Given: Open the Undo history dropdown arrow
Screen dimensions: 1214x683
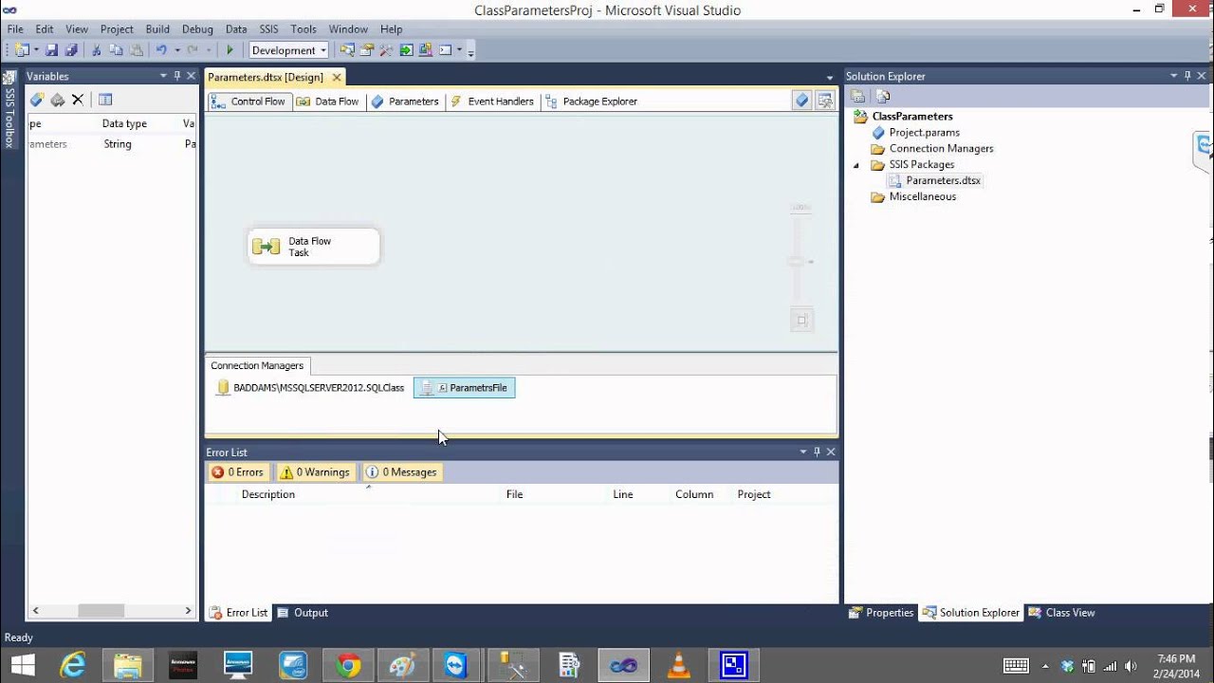Looking at the screenshot, I should [x=176, y=50].
